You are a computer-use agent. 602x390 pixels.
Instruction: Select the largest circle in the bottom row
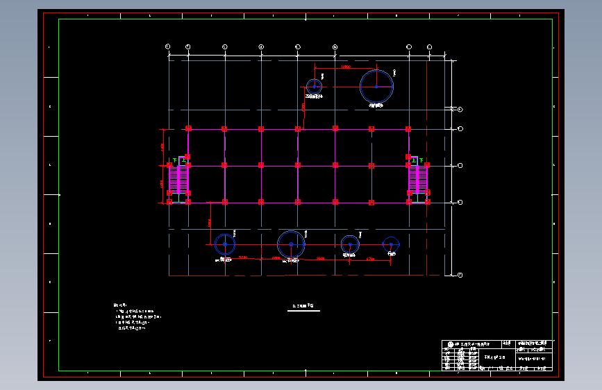pos(291,244)
